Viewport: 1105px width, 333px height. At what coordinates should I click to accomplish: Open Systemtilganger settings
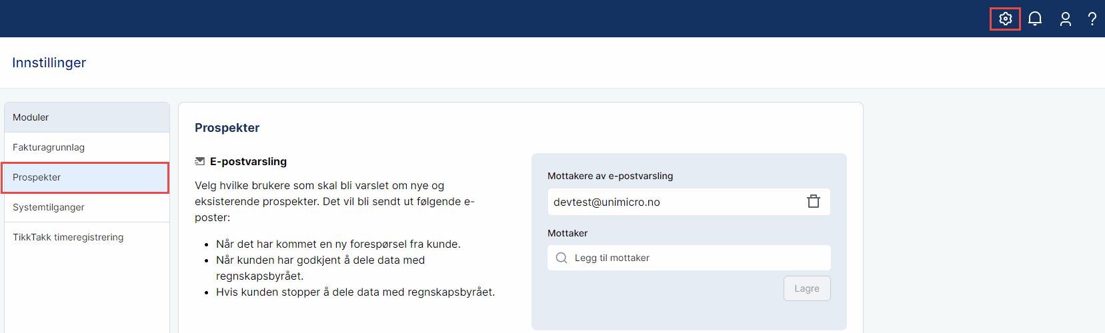click(87, 207)
